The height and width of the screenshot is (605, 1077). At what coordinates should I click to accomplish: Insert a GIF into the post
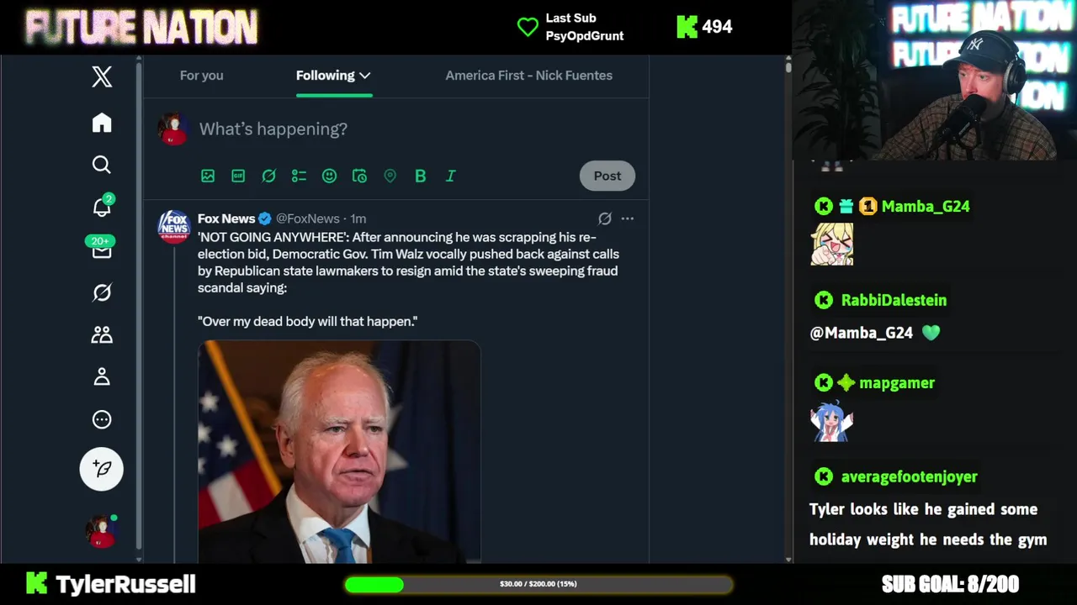coord(238,176)
